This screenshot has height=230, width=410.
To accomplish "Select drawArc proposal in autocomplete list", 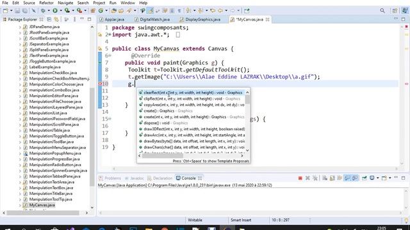I will coord(192,135).
